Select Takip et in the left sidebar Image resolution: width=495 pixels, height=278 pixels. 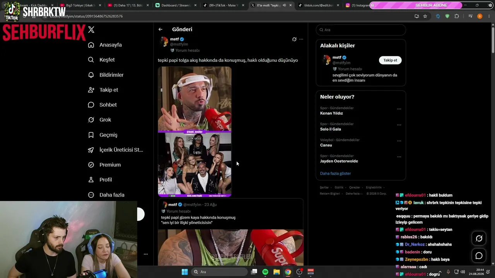click(103, 90)
